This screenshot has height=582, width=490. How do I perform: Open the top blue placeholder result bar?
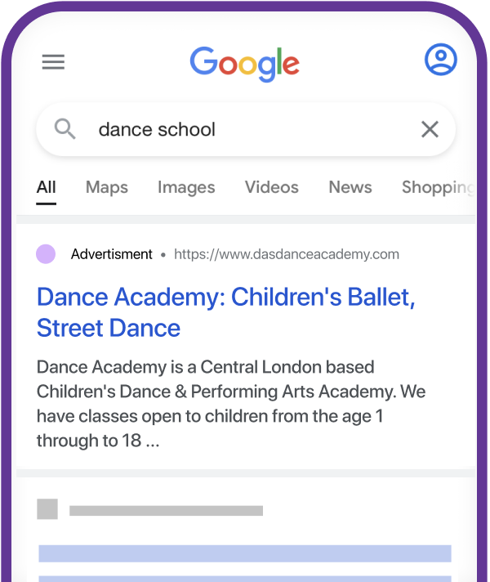pos(245,553)
